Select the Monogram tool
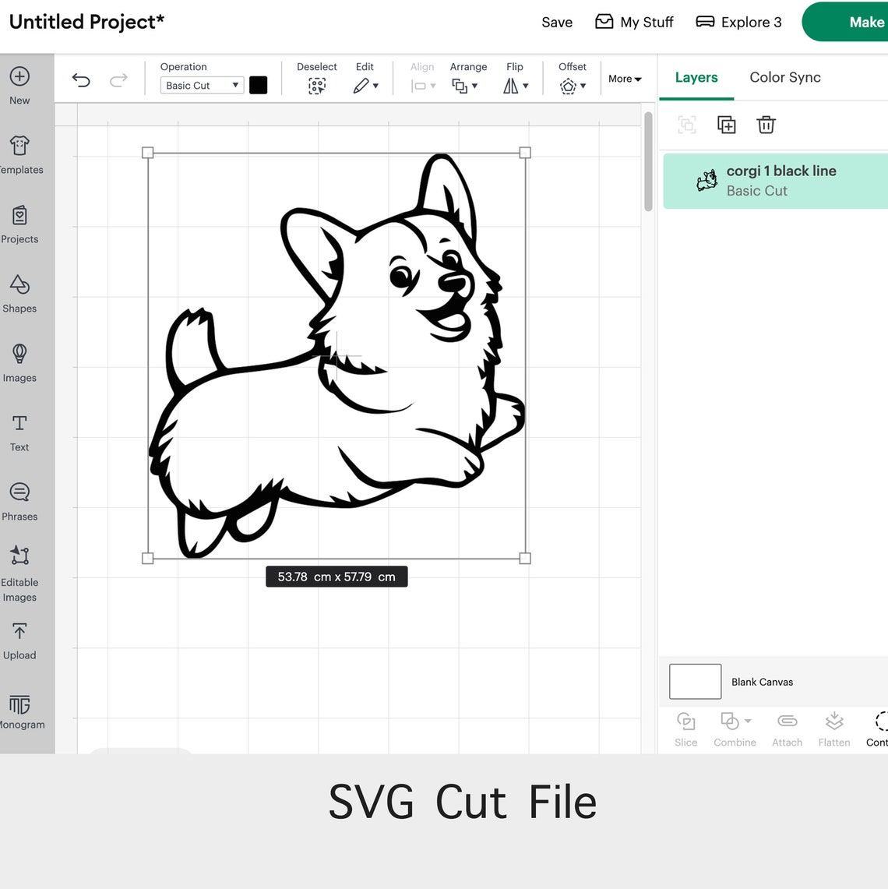The height and width of the screenshot is (889, 888). [19, 707]
